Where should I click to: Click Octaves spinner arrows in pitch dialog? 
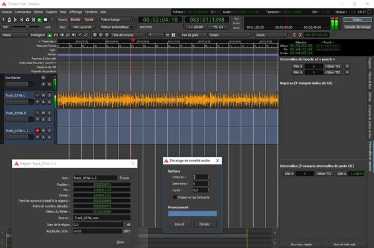[209, 177]
